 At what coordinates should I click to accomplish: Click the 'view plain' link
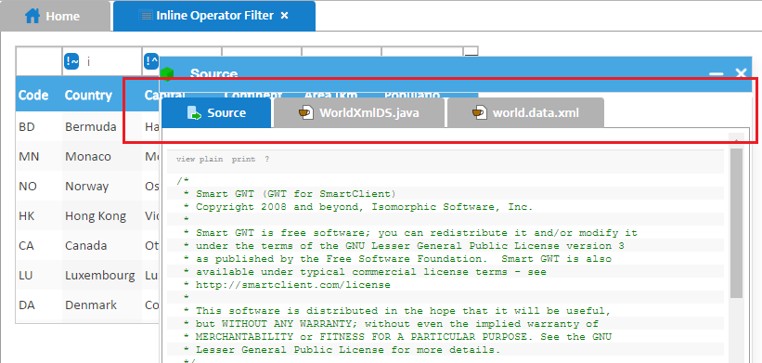pos(200,159)
